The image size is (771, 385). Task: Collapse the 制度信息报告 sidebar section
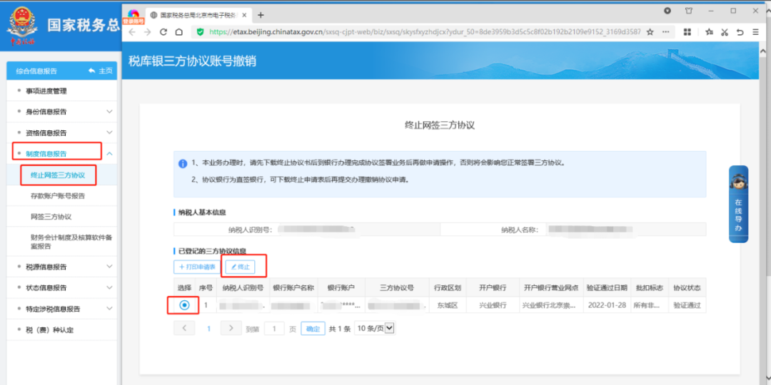[109, 153]
